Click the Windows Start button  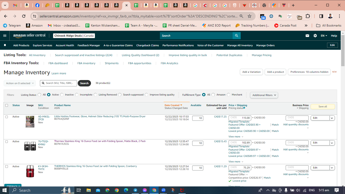click(x=5, y=190)
